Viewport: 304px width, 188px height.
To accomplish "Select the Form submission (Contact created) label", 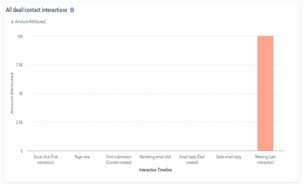I will coord(119,159).
